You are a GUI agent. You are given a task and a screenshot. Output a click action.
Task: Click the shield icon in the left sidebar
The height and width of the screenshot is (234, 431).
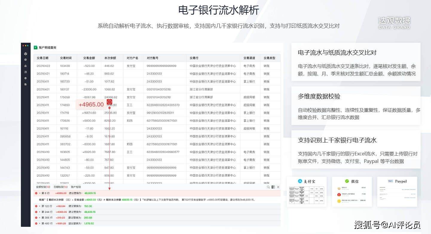point(26,78)
